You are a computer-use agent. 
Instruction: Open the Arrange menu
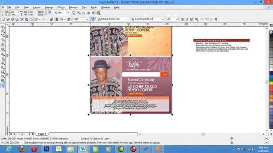[x=49, y=8]
